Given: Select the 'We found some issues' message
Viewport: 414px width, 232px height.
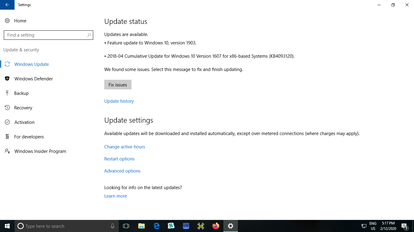Looking at the screenshot, I should pos(174,69).
